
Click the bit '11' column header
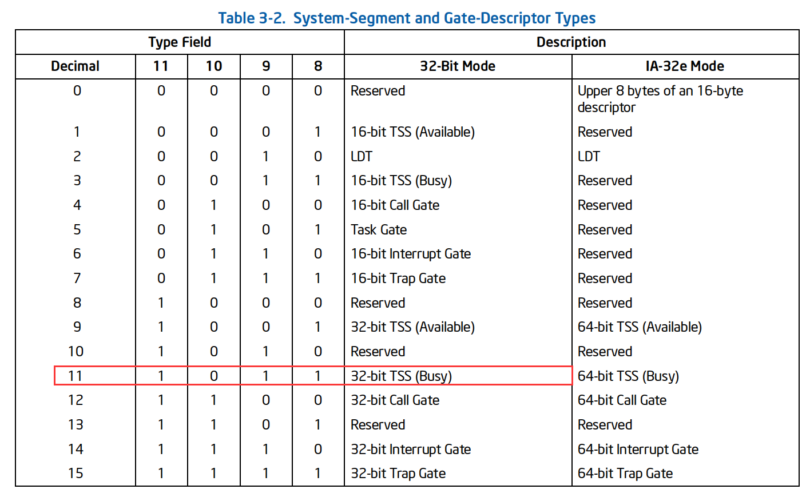tap(161, 66)
